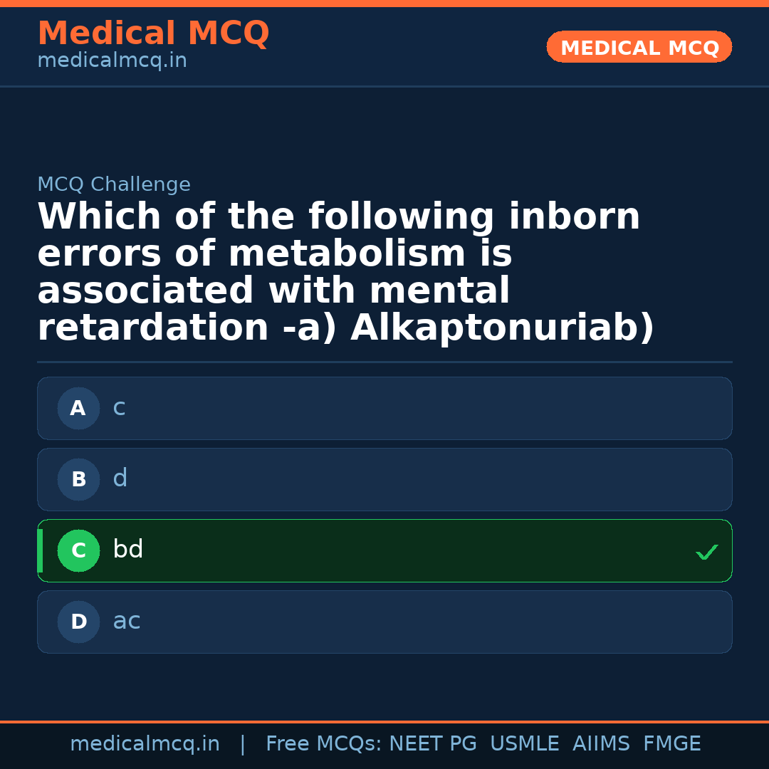
Task: Open the medicalmcq.in link in the footer
Action: [x=145, y=744]
